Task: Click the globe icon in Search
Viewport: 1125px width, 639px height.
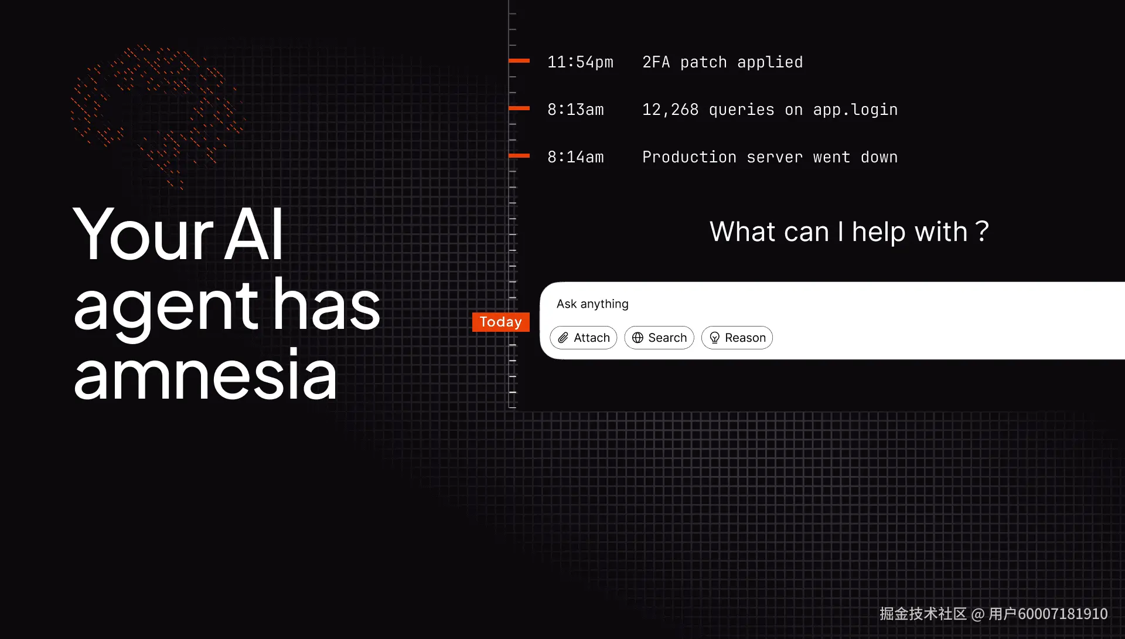Action: tap(637, 338)
